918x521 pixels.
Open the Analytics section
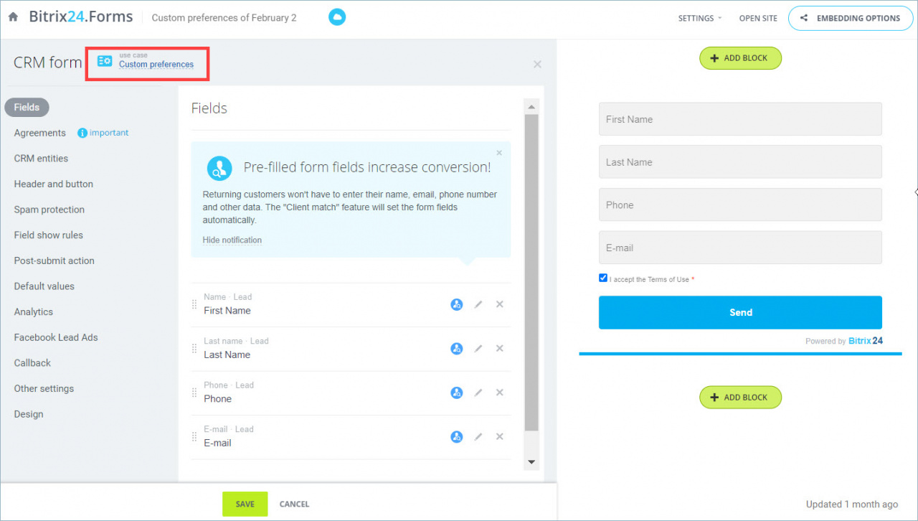click(x=34, y=312)
